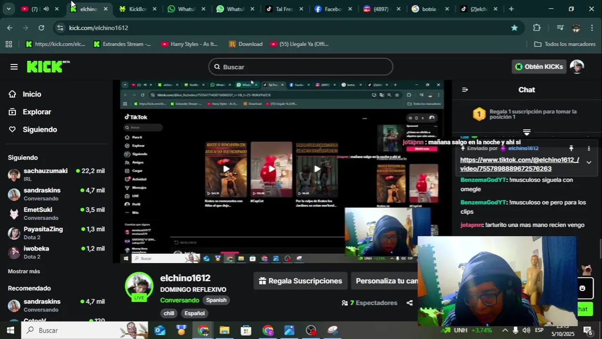The width and height of the screenshot is (602, 339).
Task: Open sachauzumaki followed channel
Action: pyautogui.click(x=57, y=175)
